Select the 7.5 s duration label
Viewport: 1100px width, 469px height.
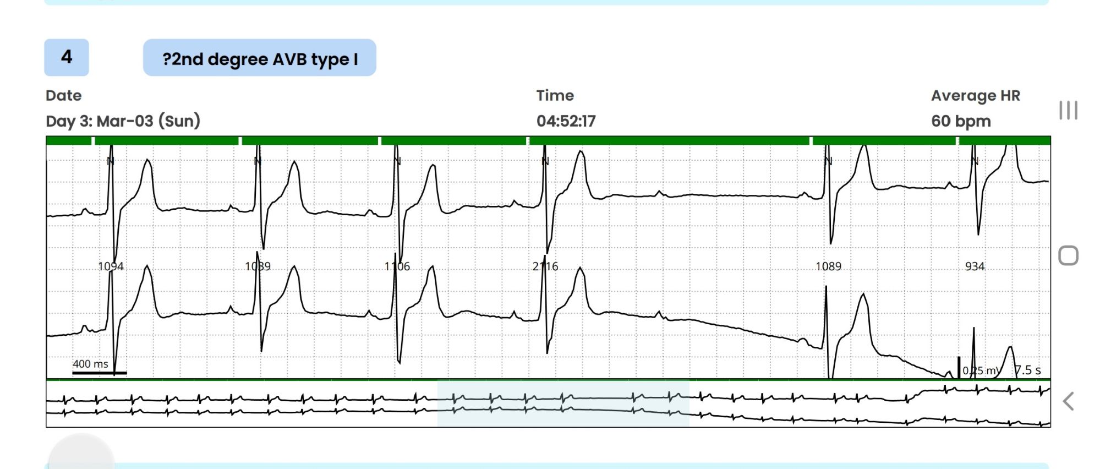click(1028, 370)
